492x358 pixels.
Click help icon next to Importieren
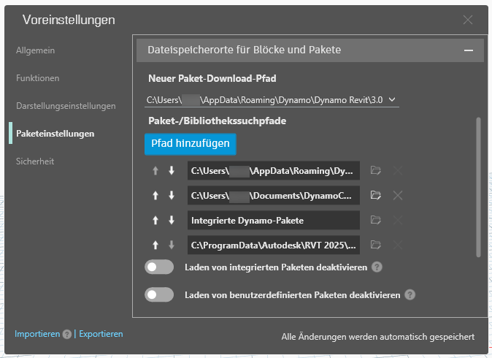pos(66,335)
